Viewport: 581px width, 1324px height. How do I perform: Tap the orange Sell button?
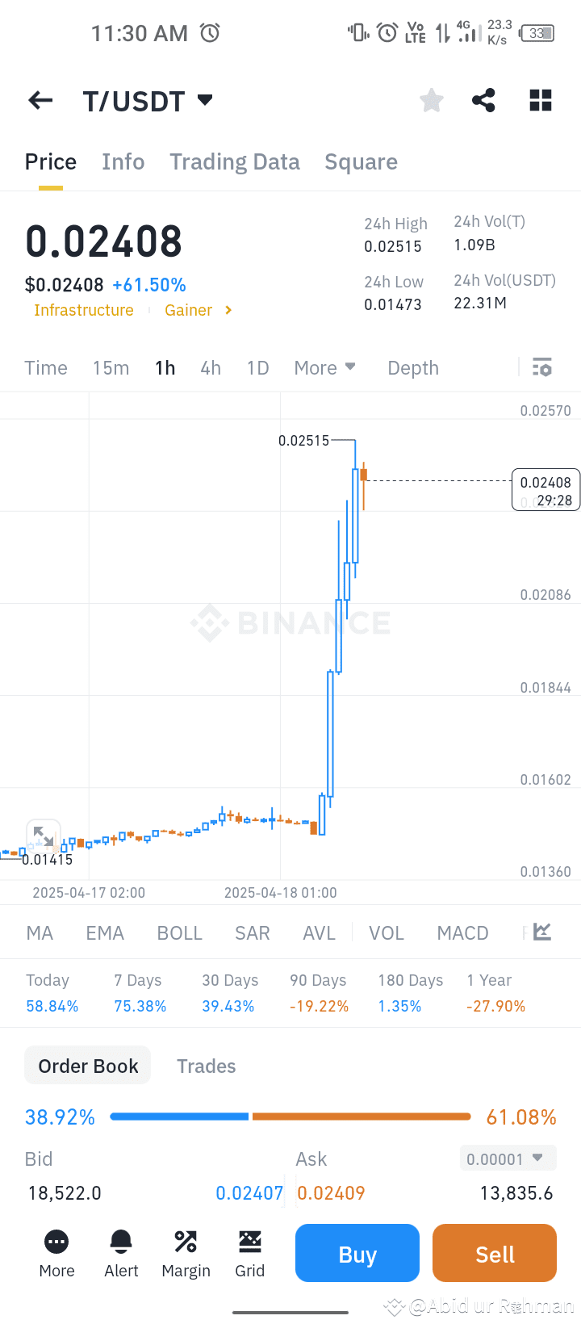click(x=495, y=1253)
